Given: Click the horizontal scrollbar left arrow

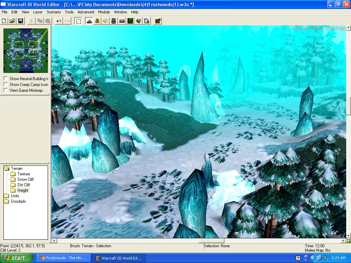Looking at the screenshot, I should [54, 241].
